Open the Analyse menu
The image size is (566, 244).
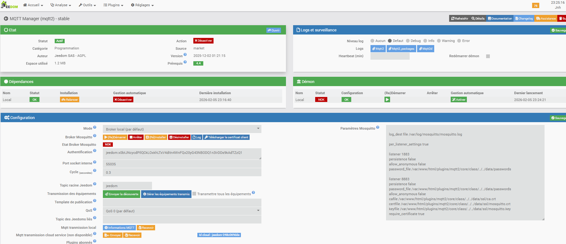(61, 5)
